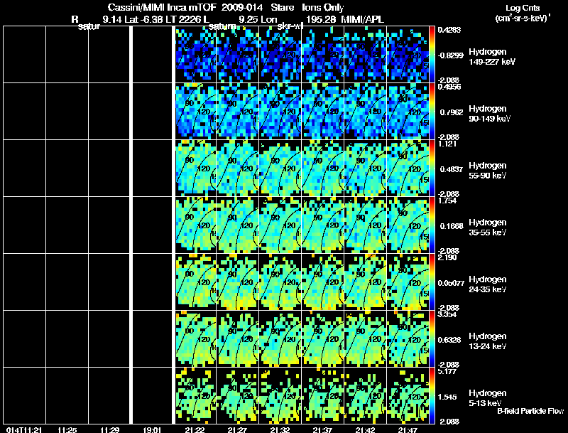The height and width of the screenshot is (433, 568).
Task: Click the 'Log Cnts' units heading
Action: 523,8
